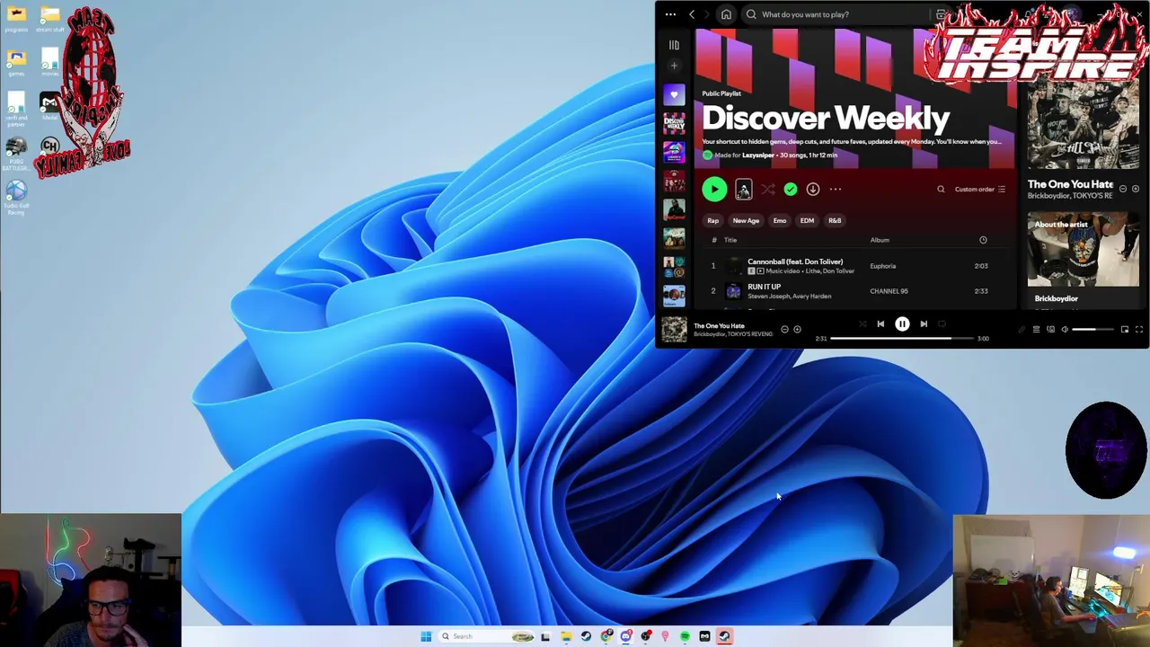This screenshot has height=647, width=1150.
Task: Open the Euphoria album link
Action: 882,266
